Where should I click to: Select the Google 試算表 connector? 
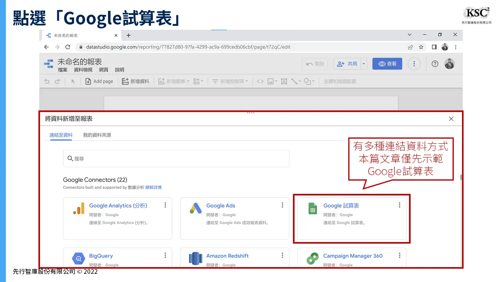pos(352,219)
